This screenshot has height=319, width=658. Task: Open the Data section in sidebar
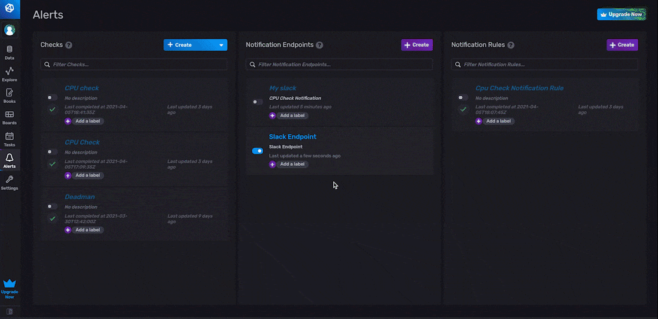9,53
